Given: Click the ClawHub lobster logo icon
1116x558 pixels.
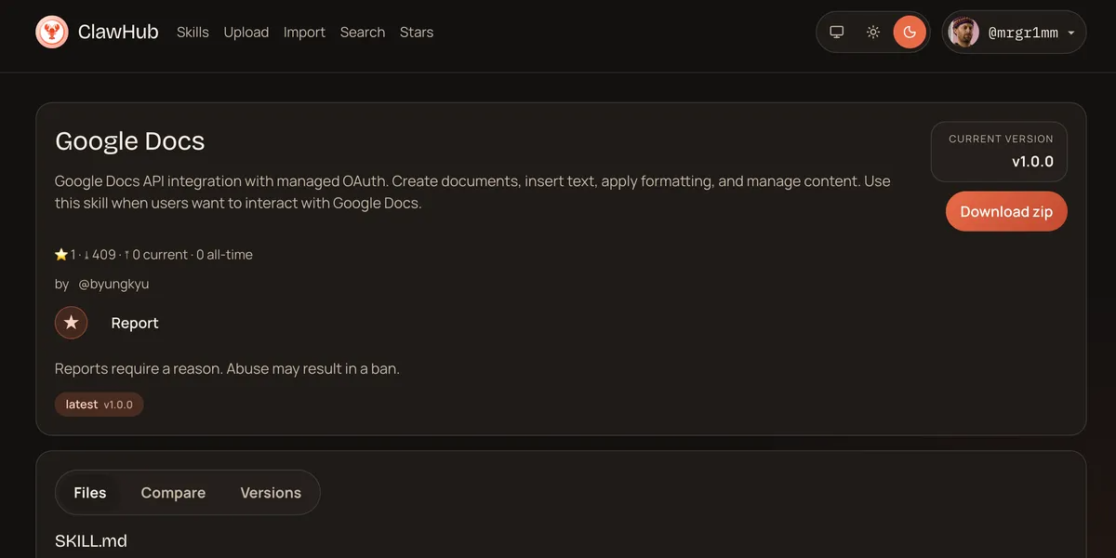Looking at the screenshot, I should [x=52, y=33].
